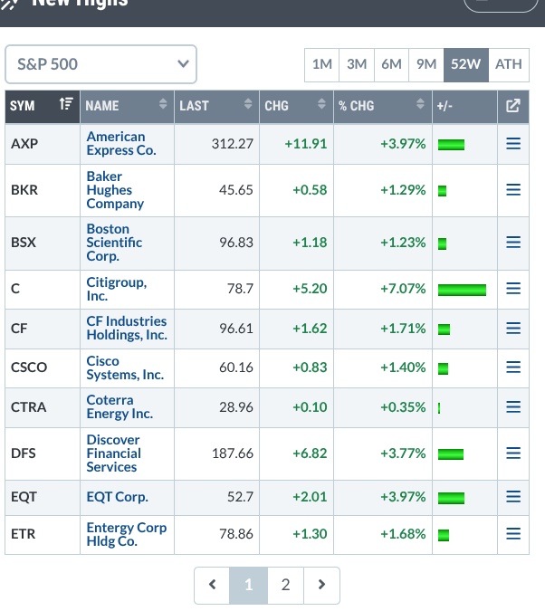Go to next page arrow
This screenshot has height=611, width=545.
click(x=321, y=585)
